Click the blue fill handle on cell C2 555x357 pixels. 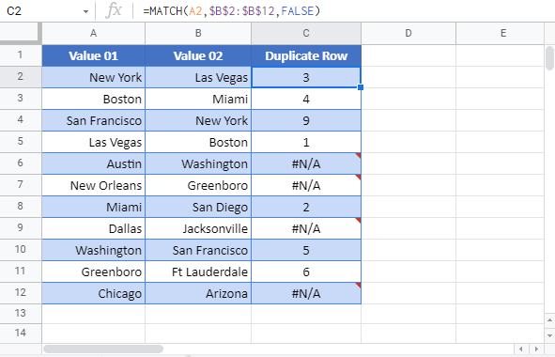tap(361, 87)
